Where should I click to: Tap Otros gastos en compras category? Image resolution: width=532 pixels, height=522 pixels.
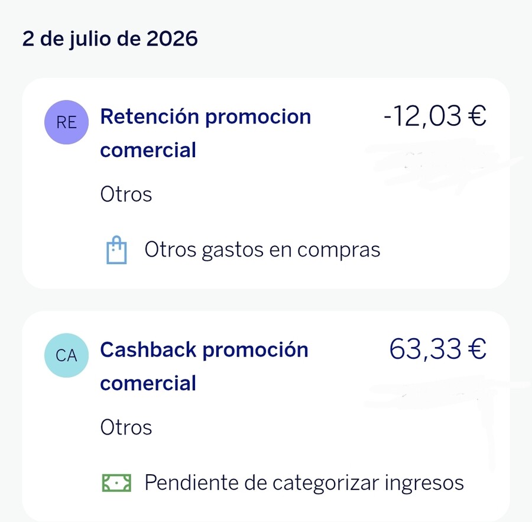(x=262, y=250)
